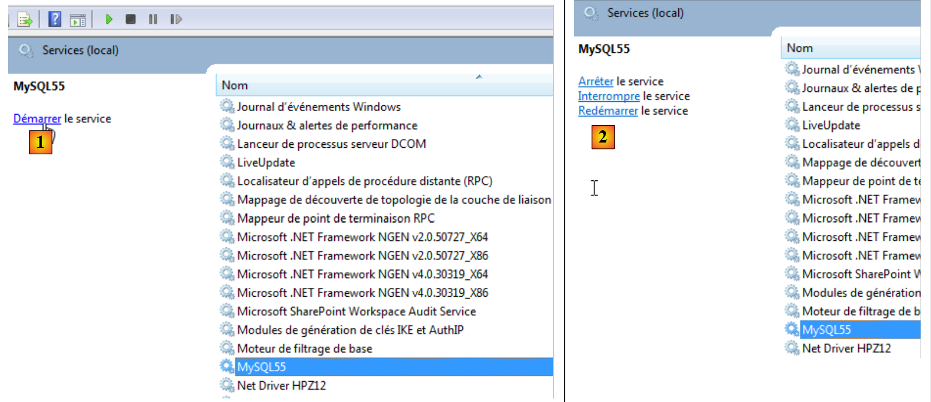The width and height of the screenshot is (931, 402).
Task: Click the Démarrer le service link
Action: point(37,119)
